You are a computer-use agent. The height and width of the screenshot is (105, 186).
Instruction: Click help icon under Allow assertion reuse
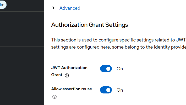pos(54,97)
